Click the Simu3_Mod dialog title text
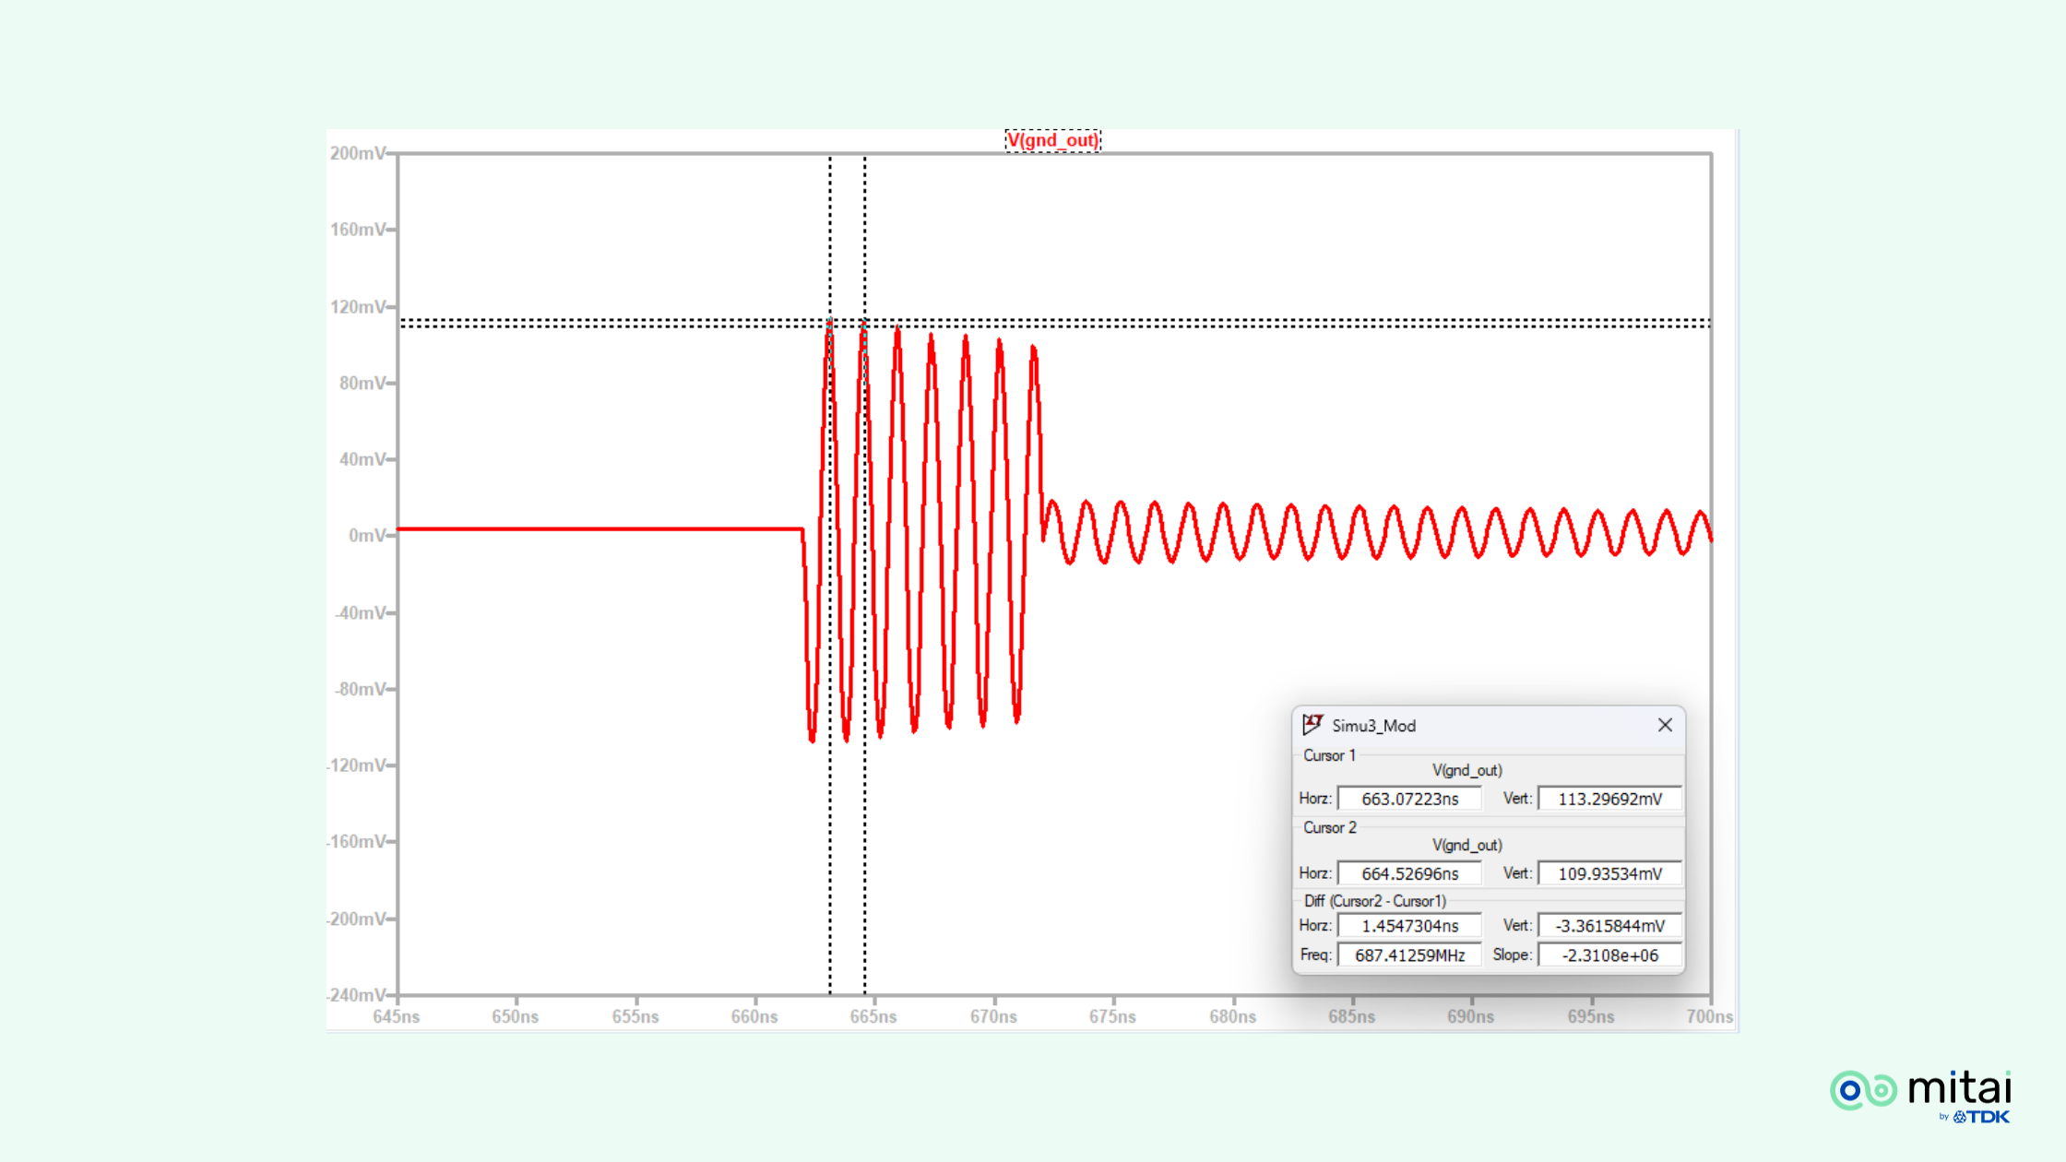Viewport: 2066px width, 1162px height. pyautogui.click(x=1373, y=726)
